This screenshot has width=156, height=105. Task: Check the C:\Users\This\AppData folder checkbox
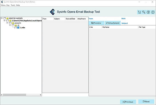(7, 21)
